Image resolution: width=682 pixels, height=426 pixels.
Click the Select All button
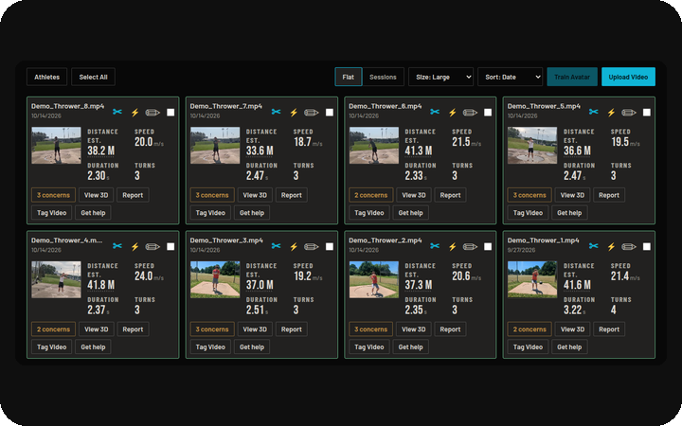[x=93, y=77]
